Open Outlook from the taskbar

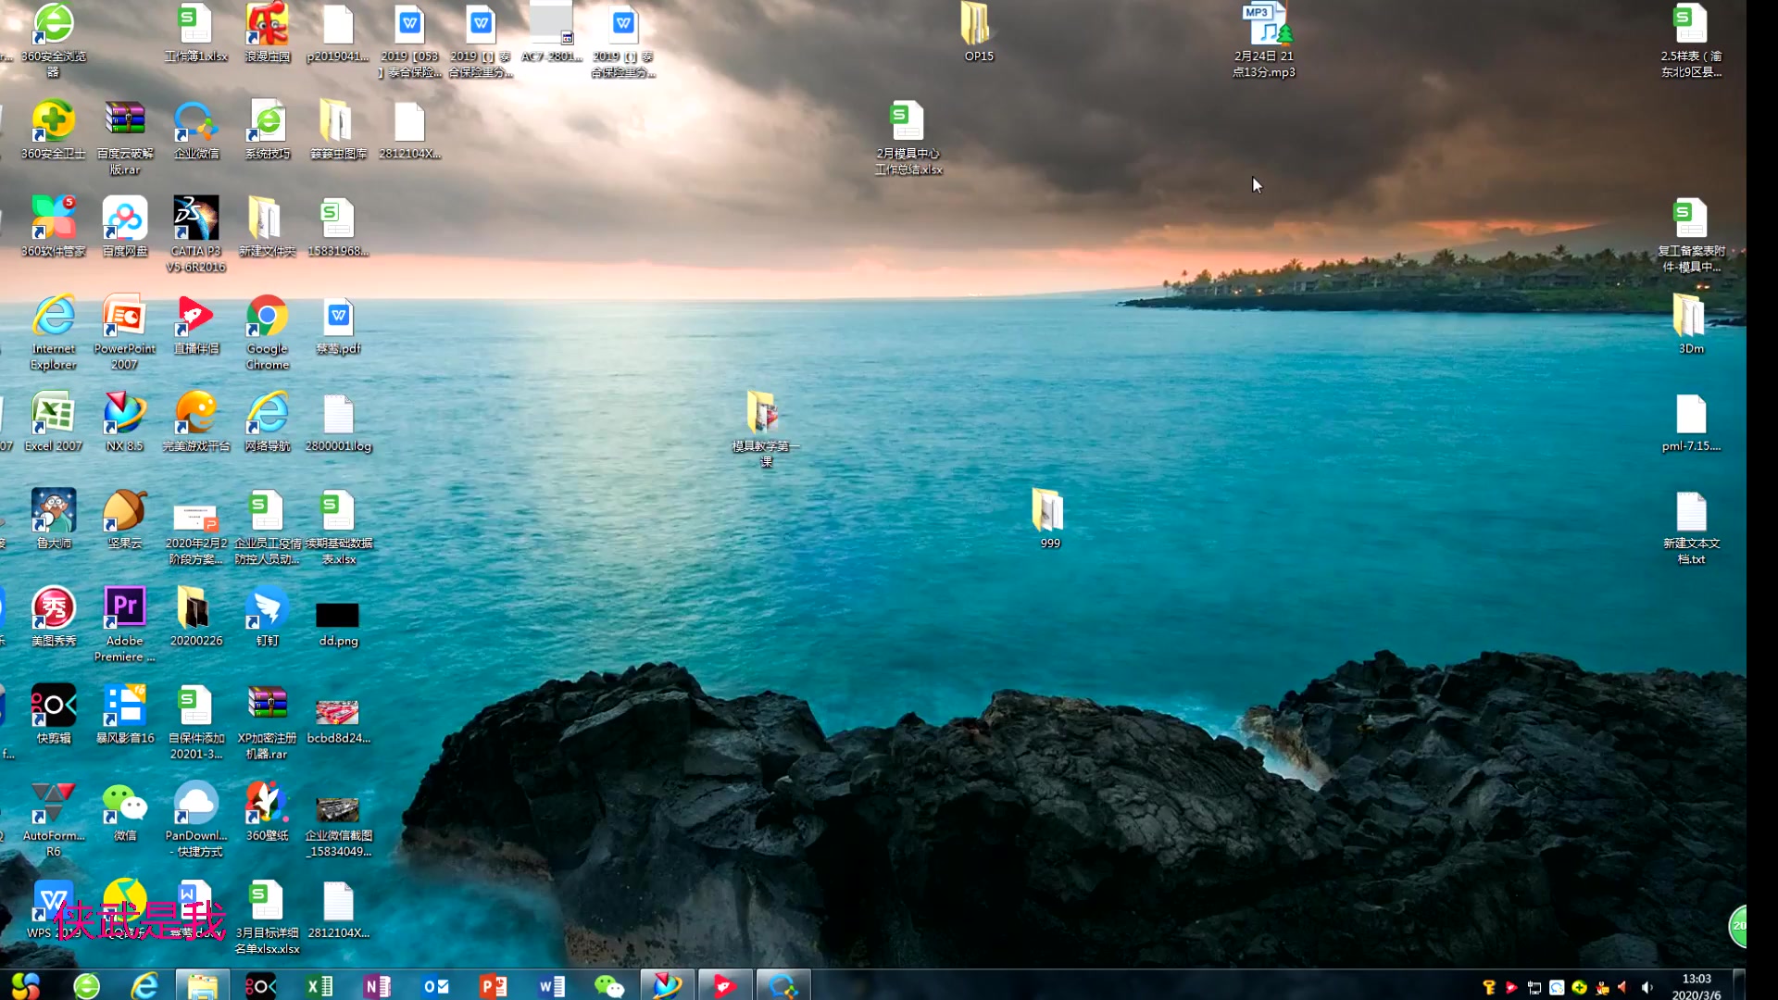[x=435, y=986]
